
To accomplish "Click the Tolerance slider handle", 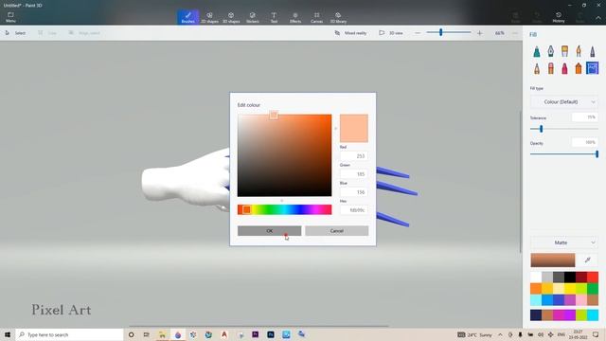I will (541, 129).
